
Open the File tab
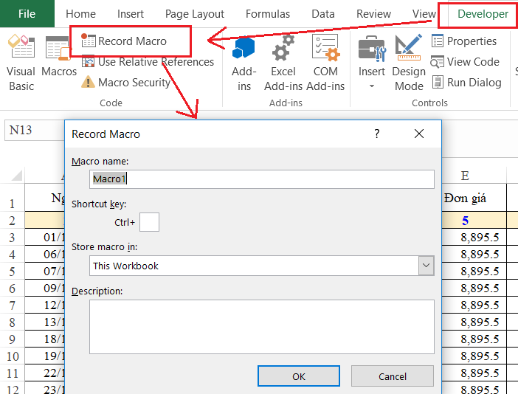(x=27, y=13)
